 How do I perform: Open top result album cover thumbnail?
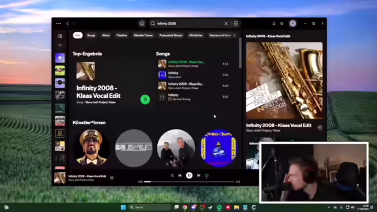tap(85, 71)
